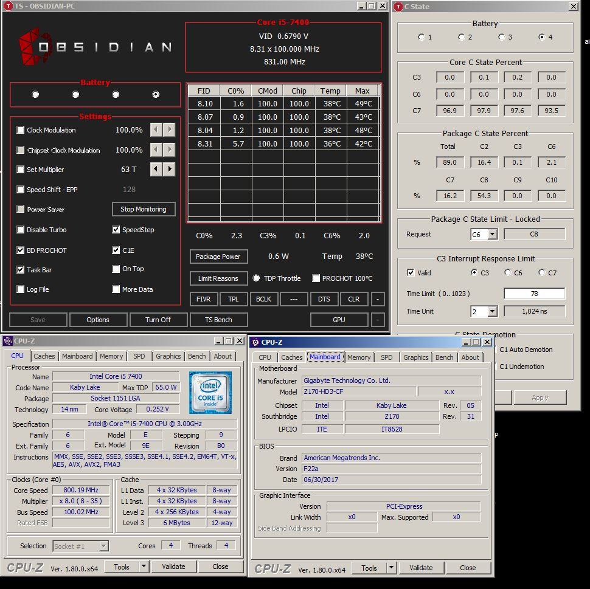
Task: Expand Tools dropdown arrow in CPU tab window
Action: 144,566
